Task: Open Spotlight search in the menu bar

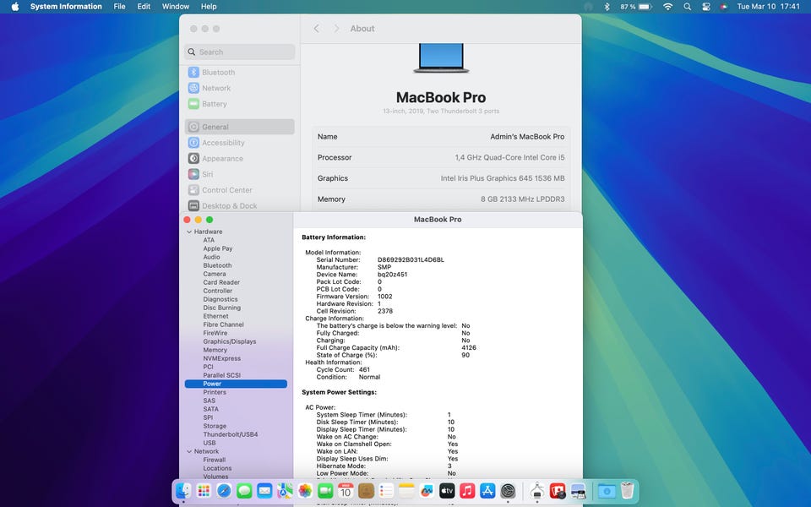Action: 687,7
